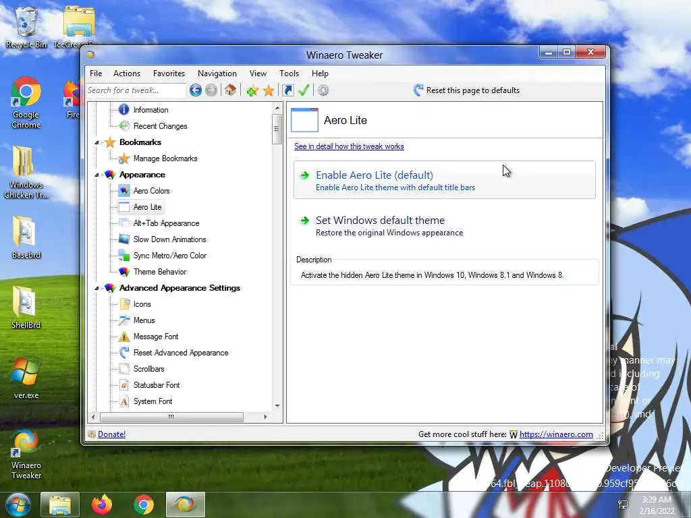Open the https://winaero.com link
Screen dimensions: 691x518
[556, 434]
